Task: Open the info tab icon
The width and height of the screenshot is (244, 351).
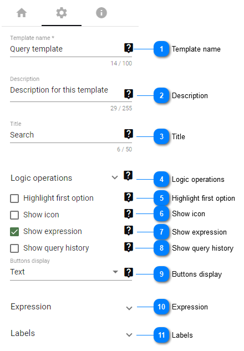Action: tap(101, 13)
